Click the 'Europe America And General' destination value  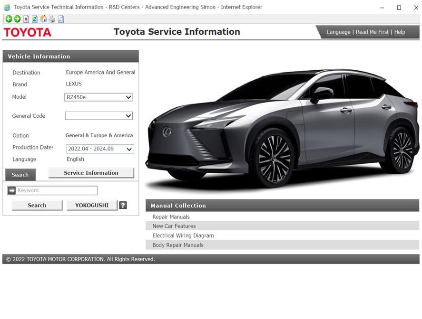click(x=101, y=72)
